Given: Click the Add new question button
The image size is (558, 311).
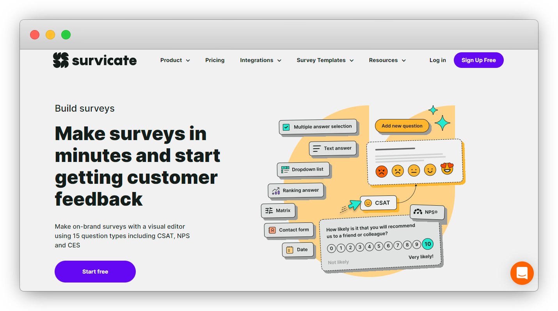Looking at the screenshot, I should click(402, 126).
